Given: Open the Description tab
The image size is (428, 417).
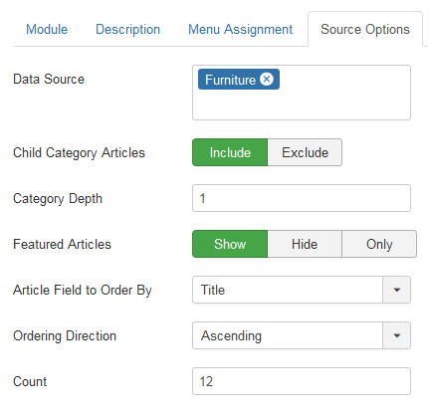Looking at the screenshot, I should (127, 29).
